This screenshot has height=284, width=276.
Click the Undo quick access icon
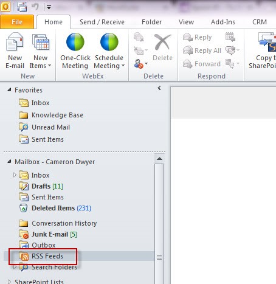[x=35, y=7]
